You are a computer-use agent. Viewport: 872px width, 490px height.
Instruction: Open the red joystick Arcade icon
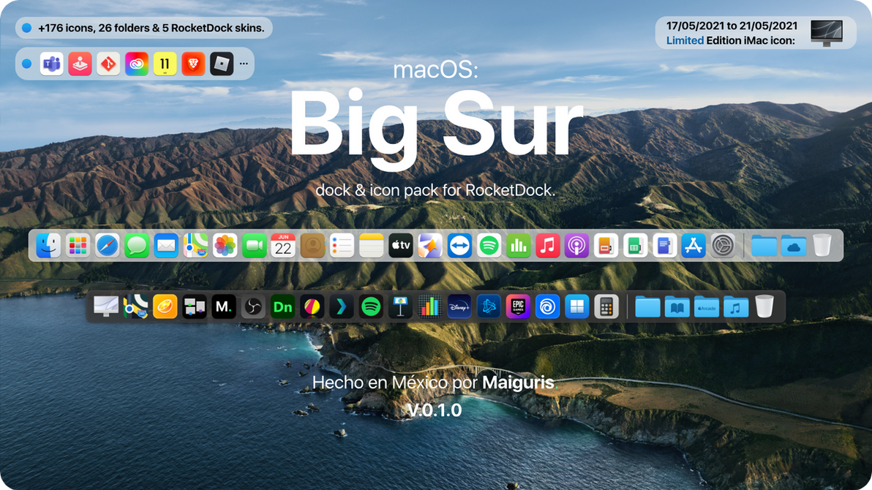click(80, 64)
